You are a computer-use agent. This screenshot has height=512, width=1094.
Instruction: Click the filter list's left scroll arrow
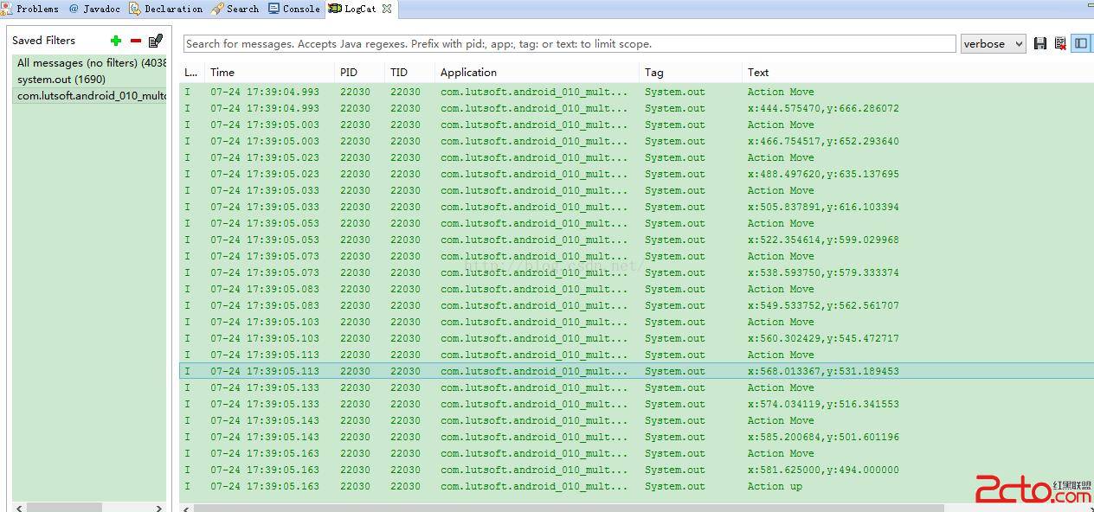click(19, 508)
